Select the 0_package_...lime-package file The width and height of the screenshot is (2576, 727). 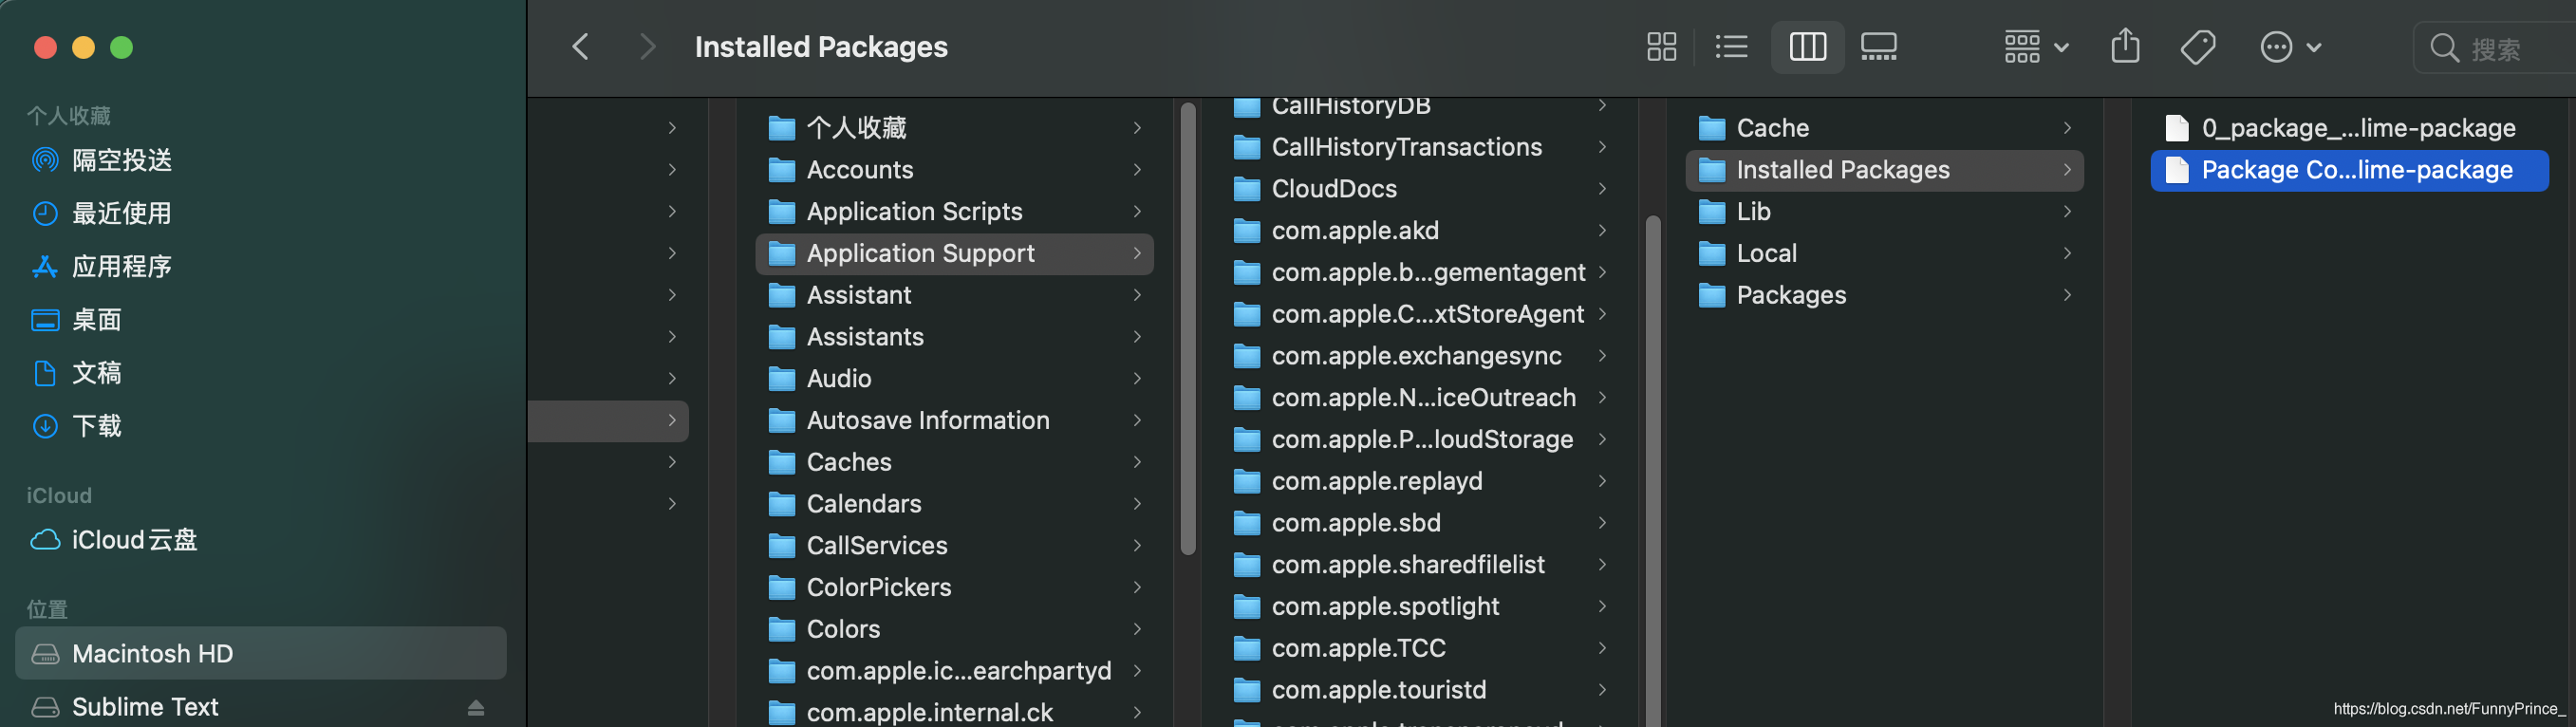click(x=2349, y=128)
